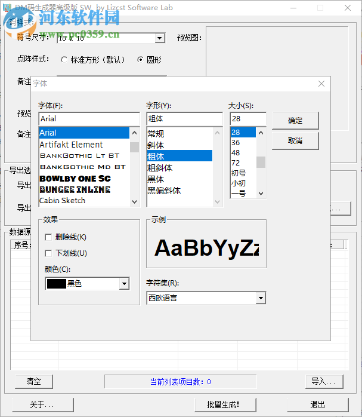
Task: Click size list scrollbar thumb
Action: tap(261, 162)
